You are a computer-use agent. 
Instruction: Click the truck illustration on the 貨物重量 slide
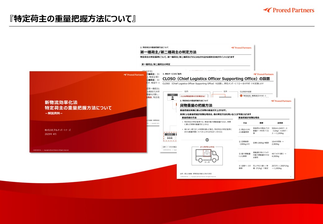(207, 156)
